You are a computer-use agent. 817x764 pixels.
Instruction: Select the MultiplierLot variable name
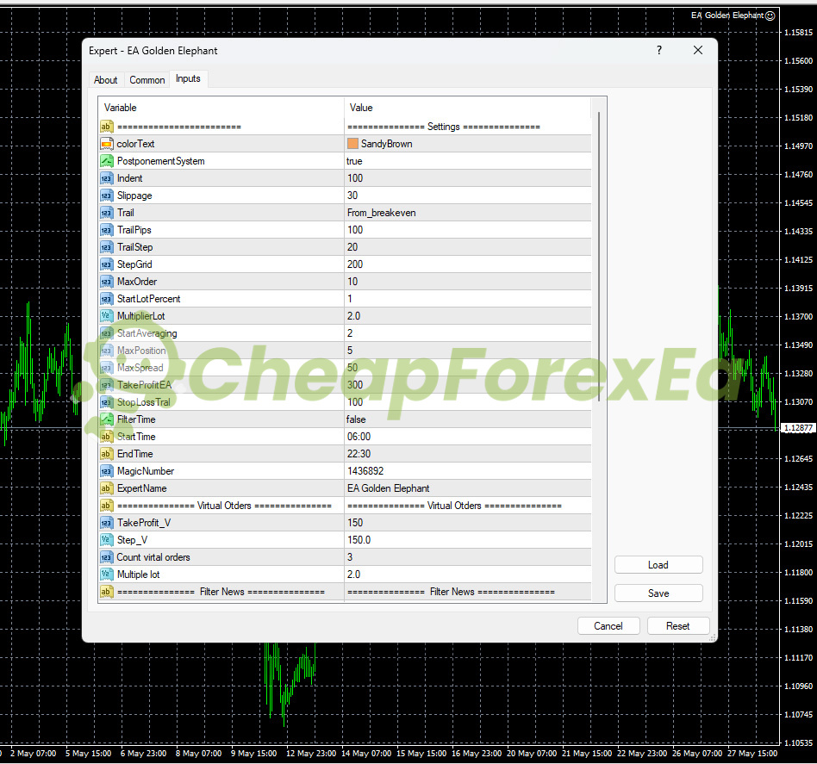click(140, 315)
